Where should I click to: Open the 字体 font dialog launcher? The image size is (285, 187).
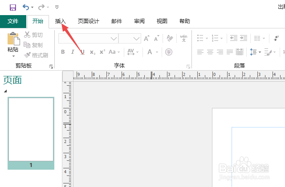click(x=188, y=67)
